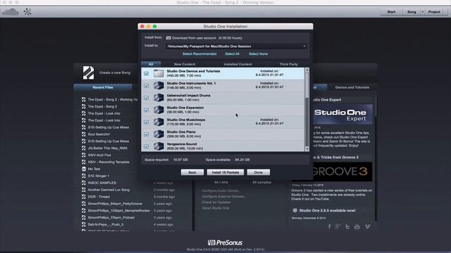451x253 pixels.
Task: Click the SoundCloud cloud icon in toolbar
Action: tap(11, 12)
